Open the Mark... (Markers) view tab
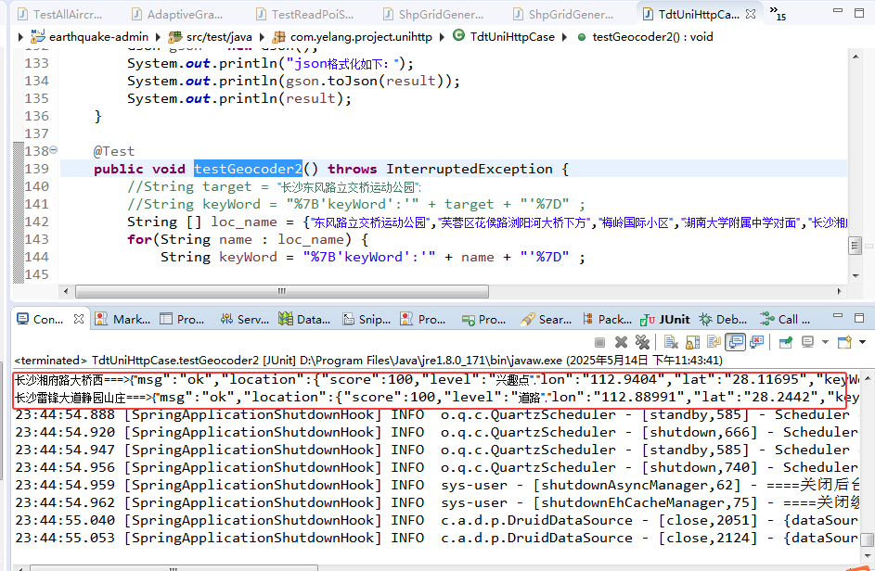 coord(122,320)
